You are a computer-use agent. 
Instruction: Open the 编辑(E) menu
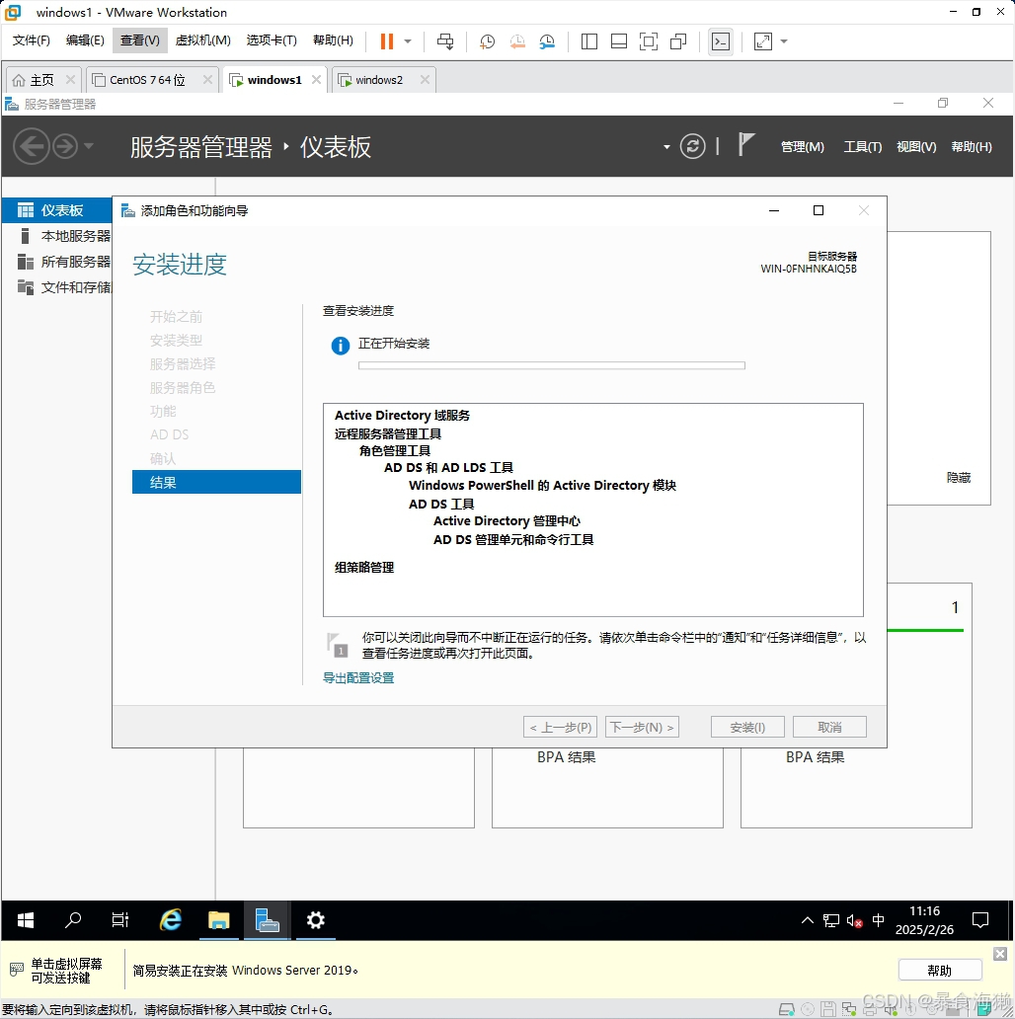[x=85, y=40]
